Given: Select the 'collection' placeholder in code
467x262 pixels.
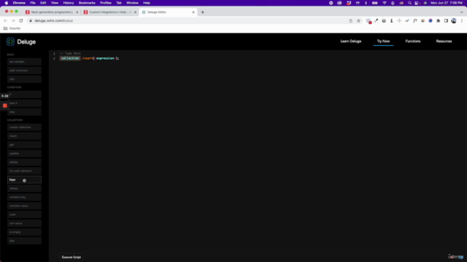Looking at the screenshot, I should tap(70, 58).
